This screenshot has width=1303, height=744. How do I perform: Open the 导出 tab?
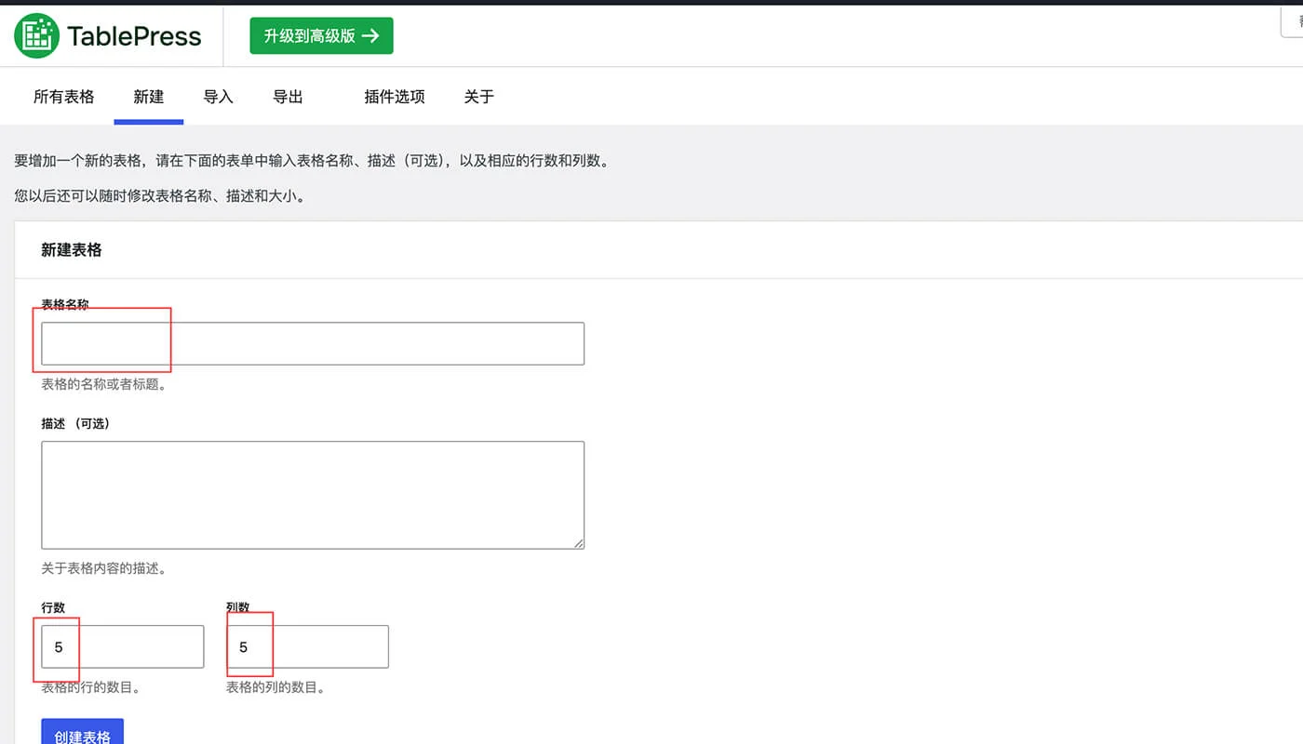[288, 96]
